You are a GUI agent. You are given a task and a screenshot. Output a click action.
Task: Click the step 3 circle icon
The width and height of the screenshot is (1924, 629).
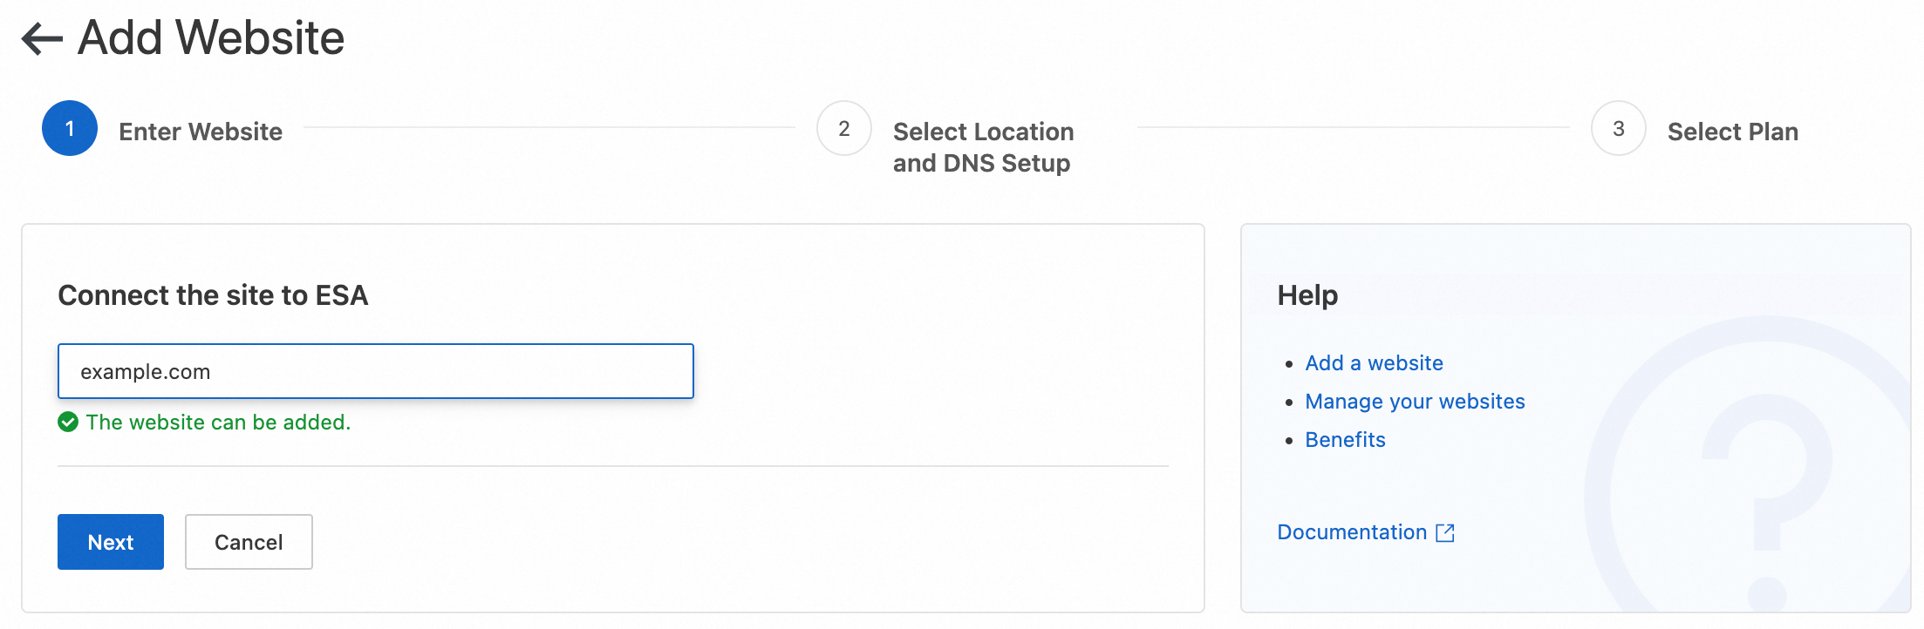(x=1618, y=129)
